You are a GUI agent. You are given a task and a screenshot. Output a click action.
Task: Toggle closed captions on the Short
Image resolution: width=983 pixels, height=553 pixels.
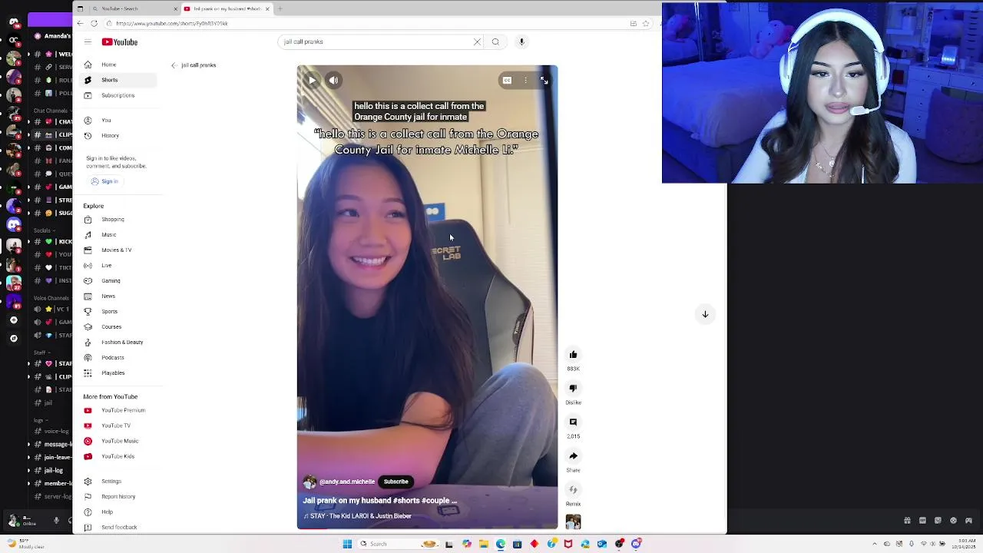point(507,80)
